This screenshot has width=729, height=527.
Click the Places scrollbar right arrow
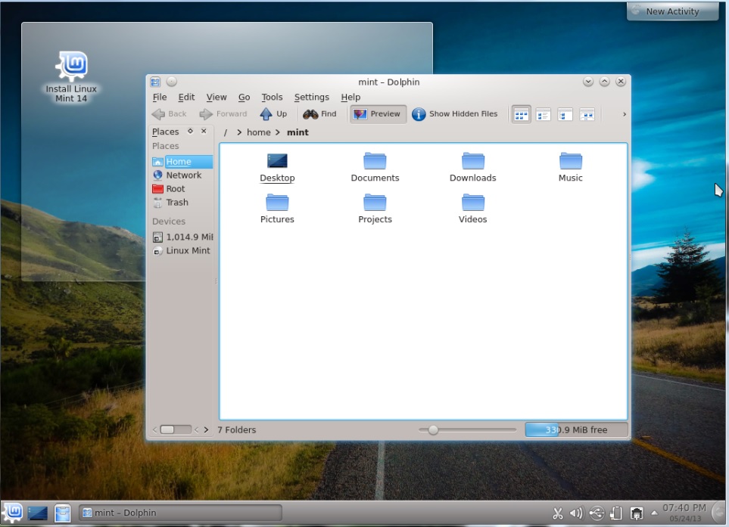pos(206,429)
